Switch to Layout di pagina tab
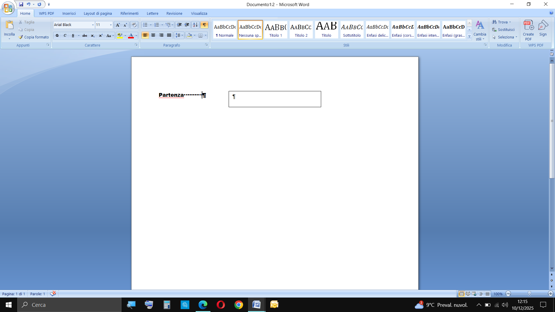 [98, 13]
